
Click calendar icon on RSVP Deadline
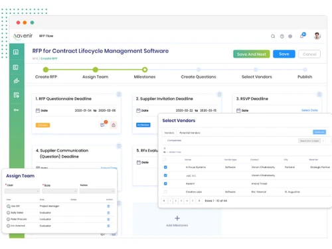[x=238, y=110]
